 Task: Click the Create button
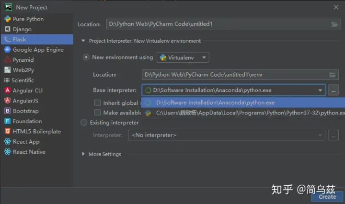point(327,196)
